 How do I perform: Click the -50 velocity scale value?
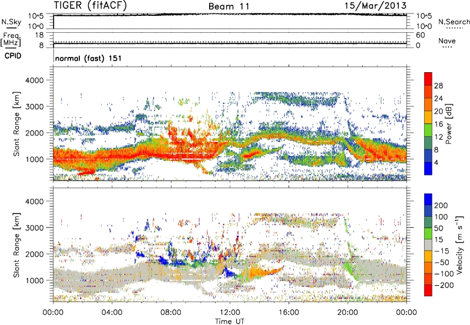[x=442, y=262]
